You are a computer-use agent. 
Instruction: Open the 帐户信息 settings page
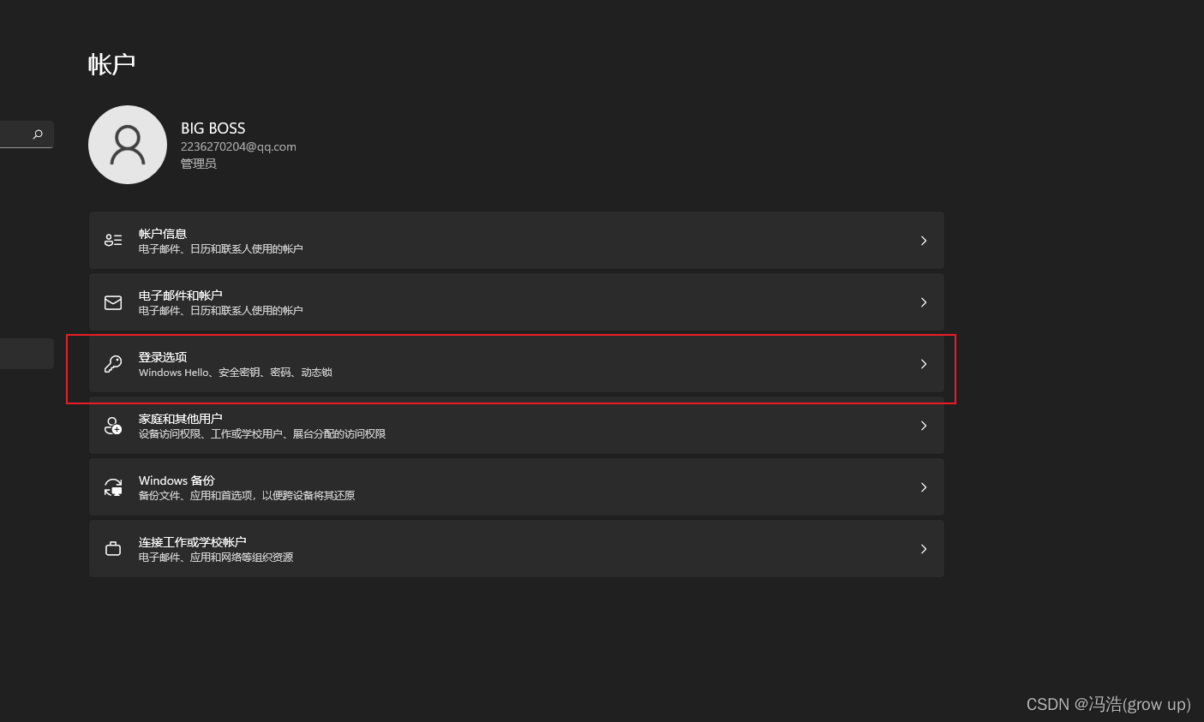517,241
